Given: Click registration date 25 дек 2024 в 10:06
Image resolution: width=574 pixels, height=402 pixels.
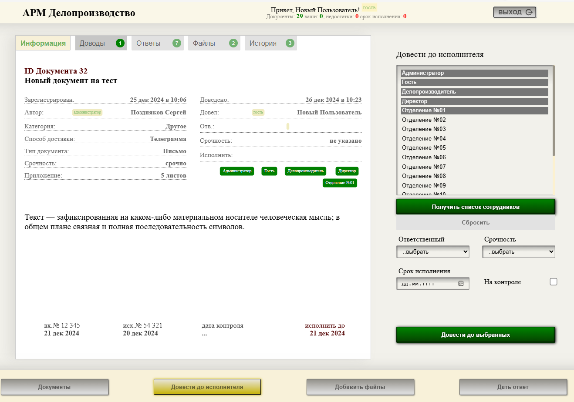Looking at the screenshot, I should pos(158,100).
